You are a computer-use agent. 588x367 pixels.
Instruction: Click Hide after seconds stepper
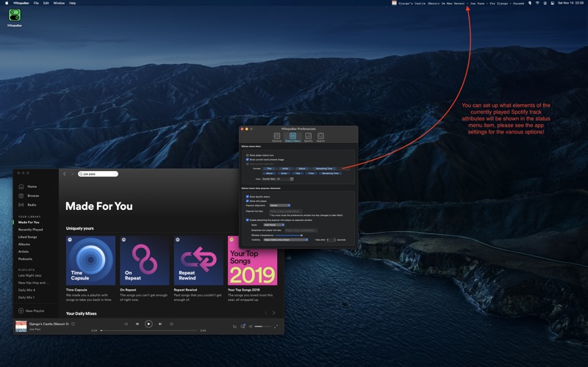[334, 240]
